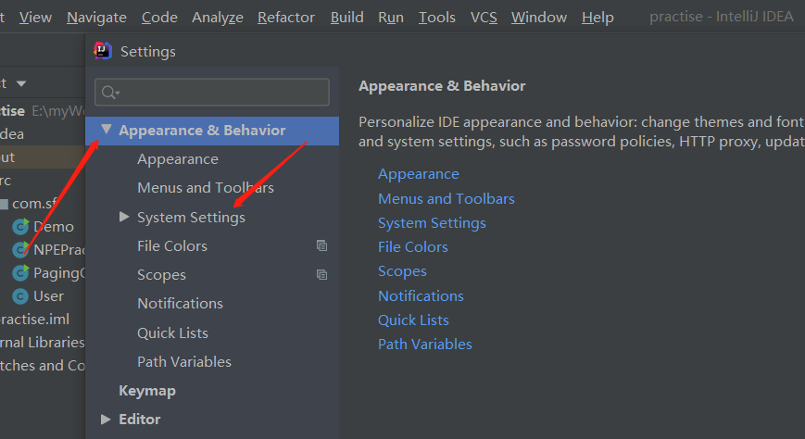Open the Run menu
Screen dimensions: 805x439
391,18
